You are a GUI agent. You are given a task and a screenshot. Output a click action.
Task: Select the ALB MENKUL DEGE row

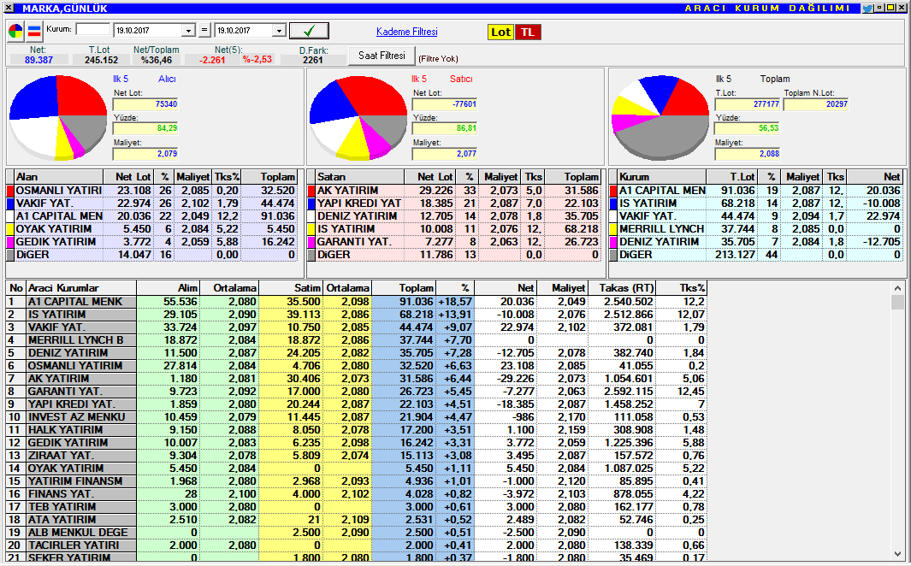356,533
